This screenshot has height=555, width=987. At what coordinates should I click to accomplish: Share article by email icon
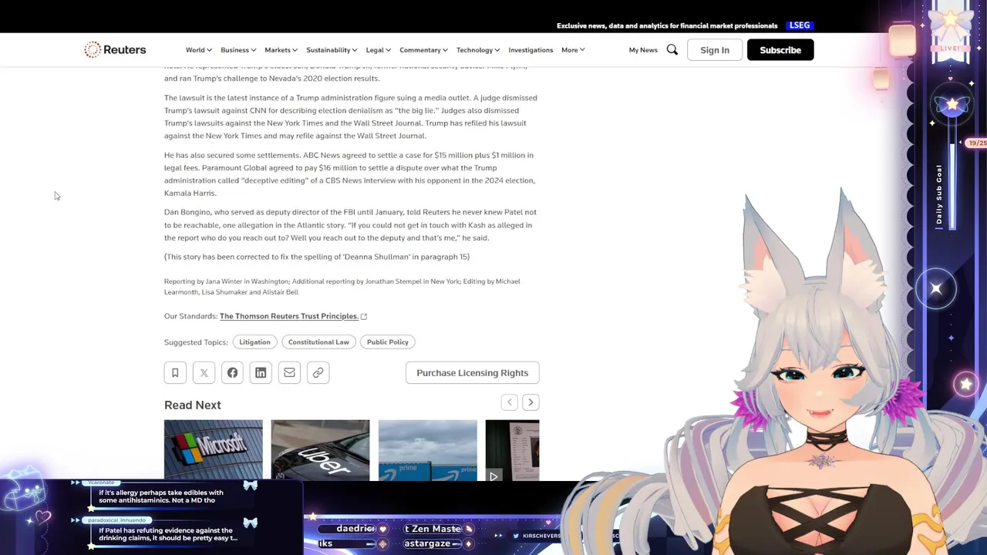coord(289,373)
